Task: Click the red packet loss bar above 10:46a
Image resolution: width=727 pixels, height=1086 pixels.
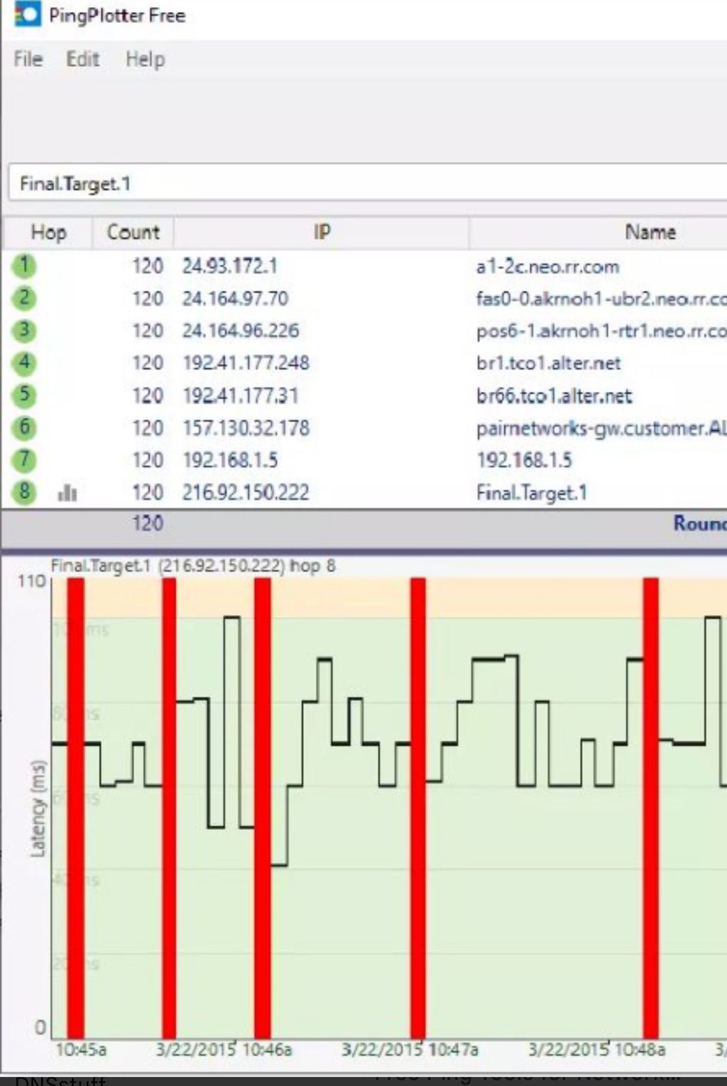Action: pos(263,808)
